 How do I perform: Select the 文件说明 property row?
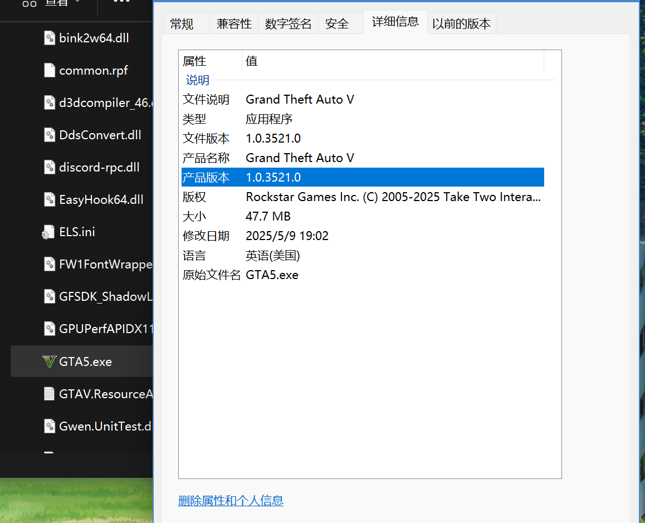click(363, 100)
